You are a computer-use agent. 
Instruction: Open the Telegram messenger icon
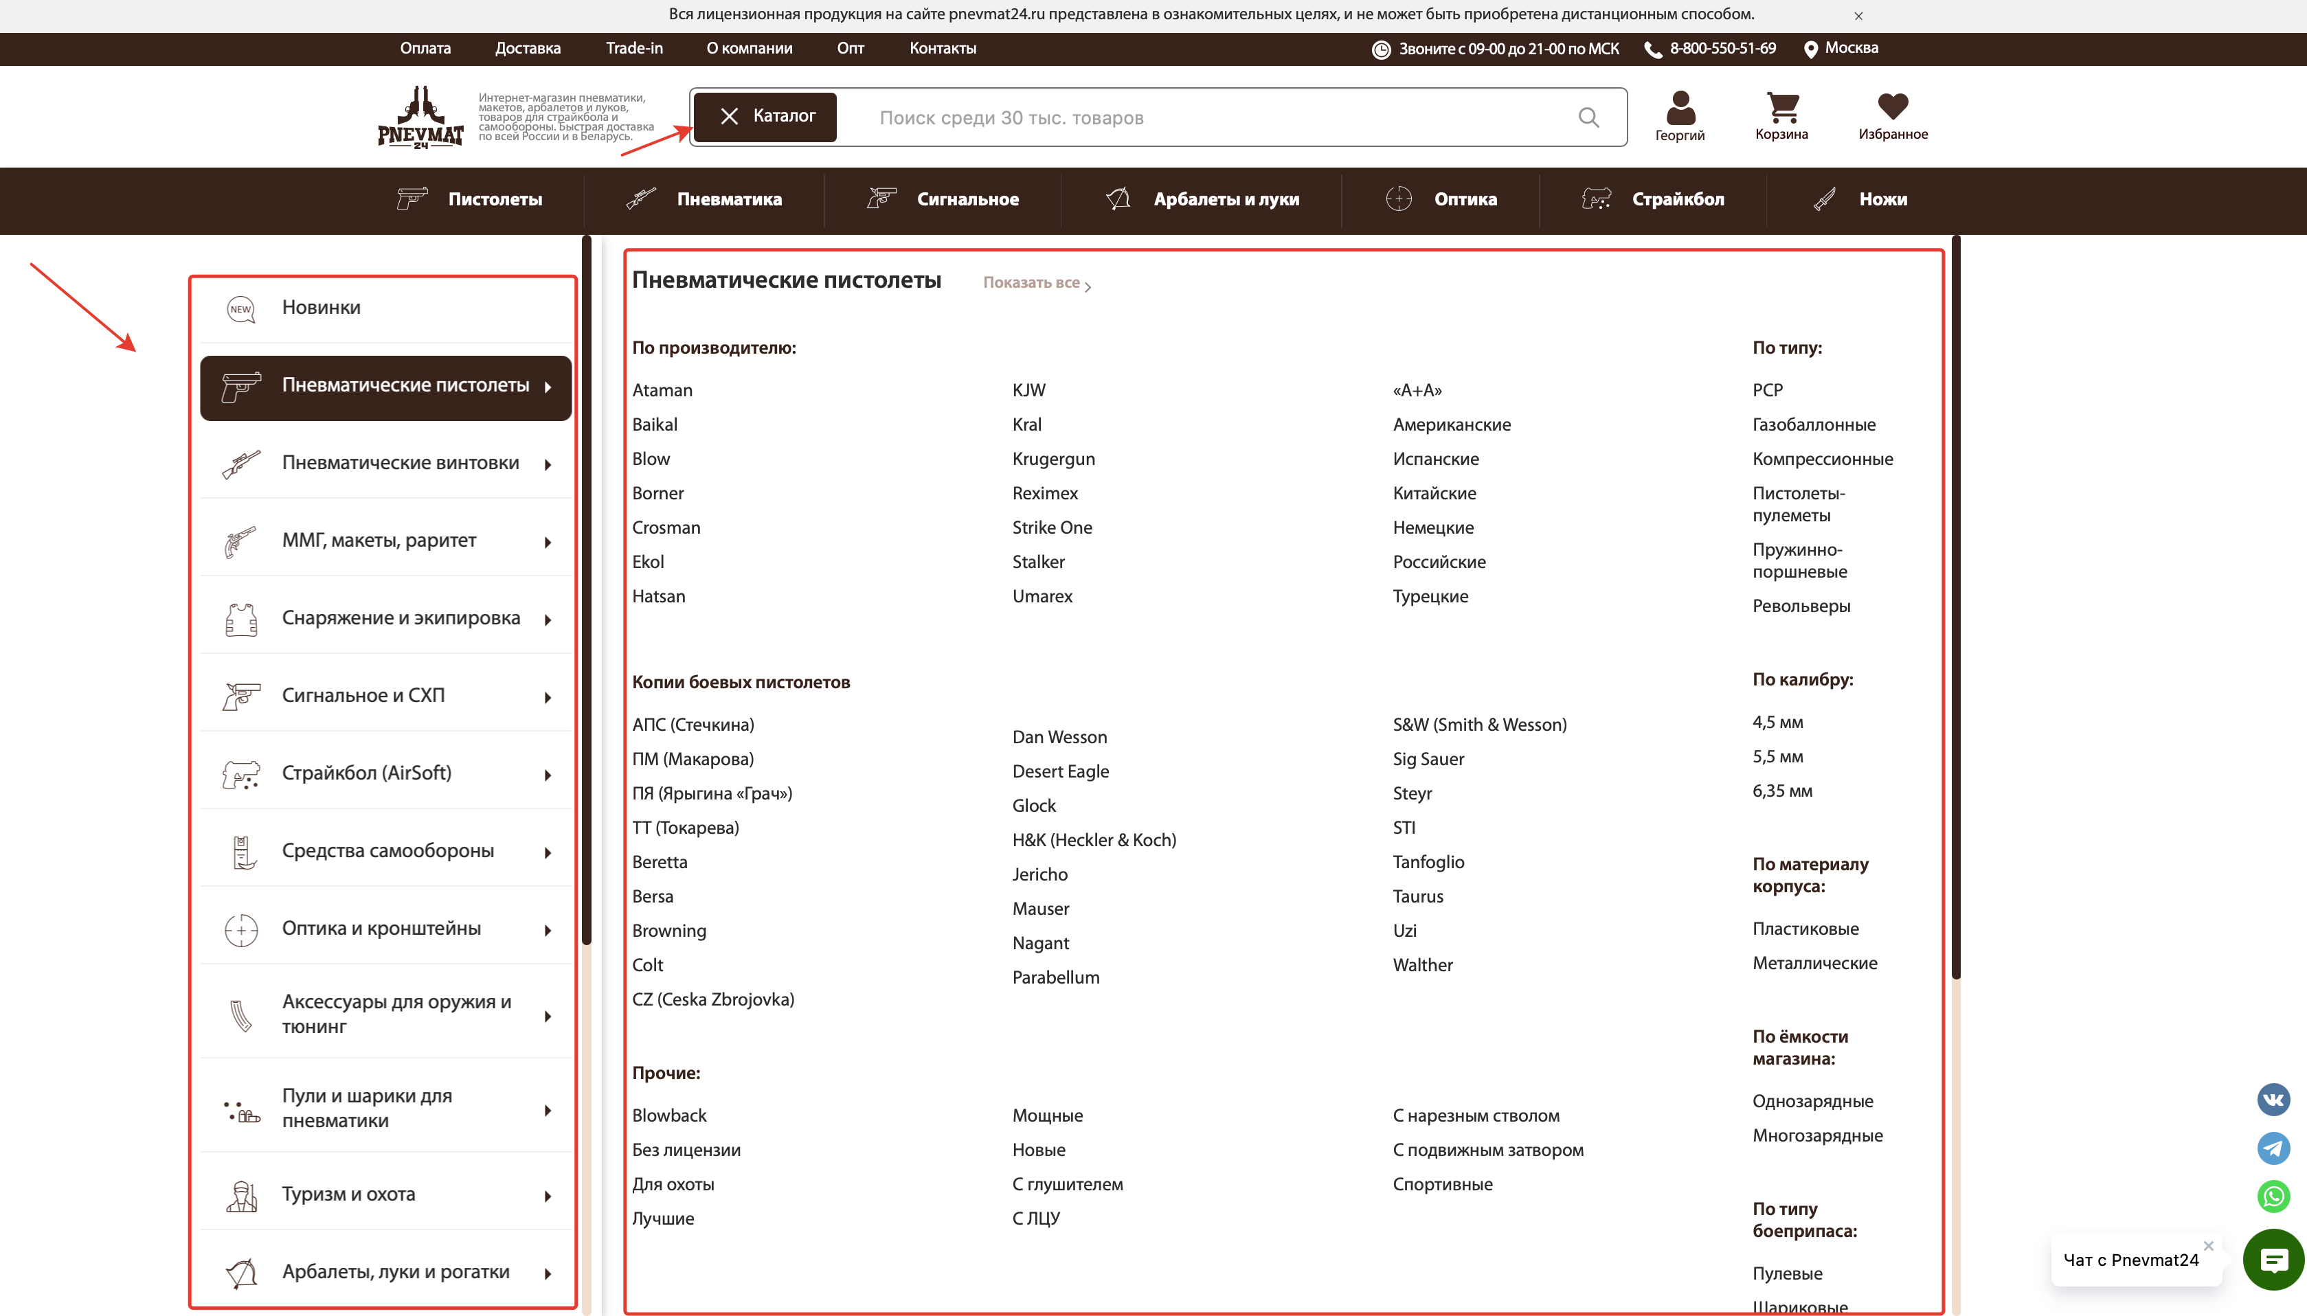[2273, 1148]
